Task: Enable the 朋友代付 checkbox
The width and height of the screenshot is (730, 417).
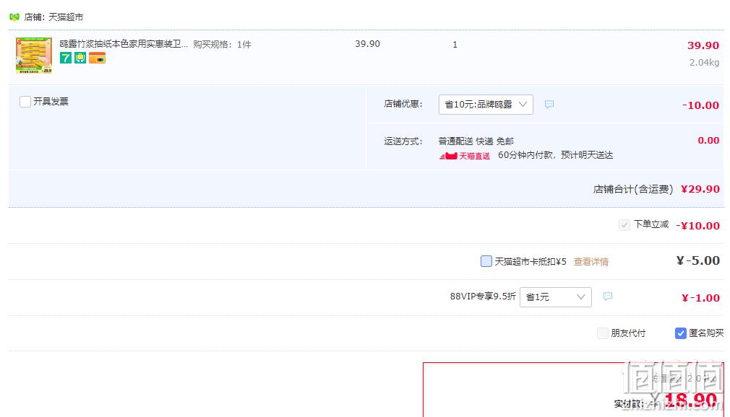Action: [x=603, y=333]
